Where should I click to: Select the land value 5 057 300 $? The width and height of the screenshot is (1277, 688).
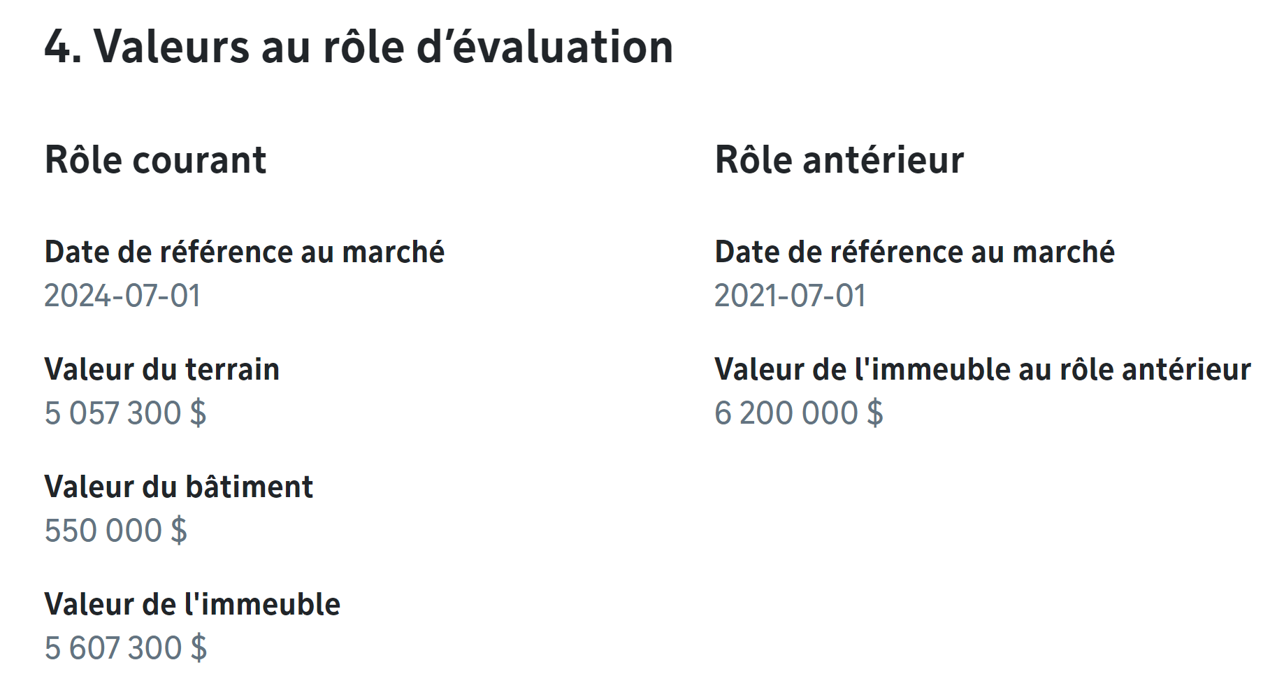pyautogui.click(x=125, y=413)
